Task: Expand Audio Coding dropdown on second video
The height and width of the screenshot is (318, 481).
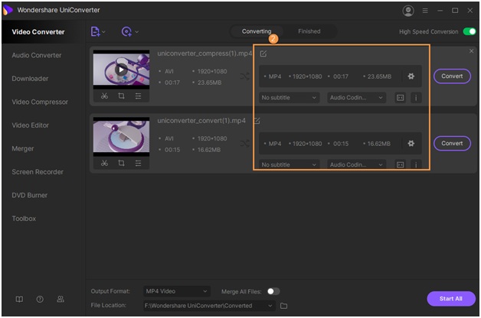Action: point(355,164)
